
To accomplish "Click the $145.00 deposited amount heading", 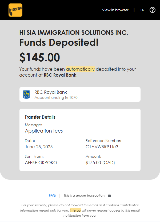I will coord(40,58).
